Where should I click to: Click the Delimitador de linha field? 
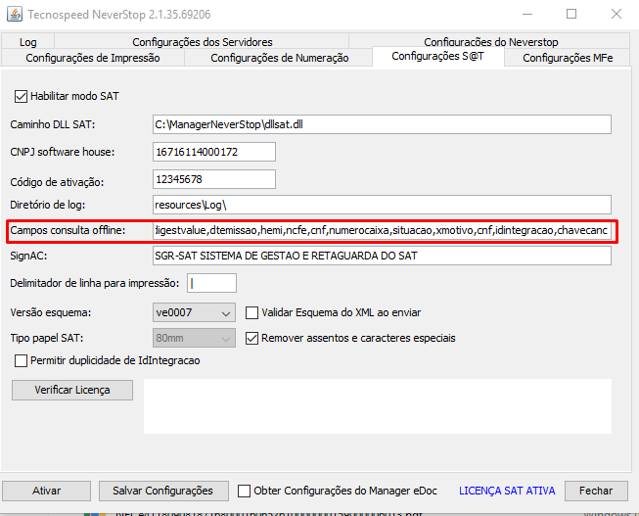click(x=211, y=283)
